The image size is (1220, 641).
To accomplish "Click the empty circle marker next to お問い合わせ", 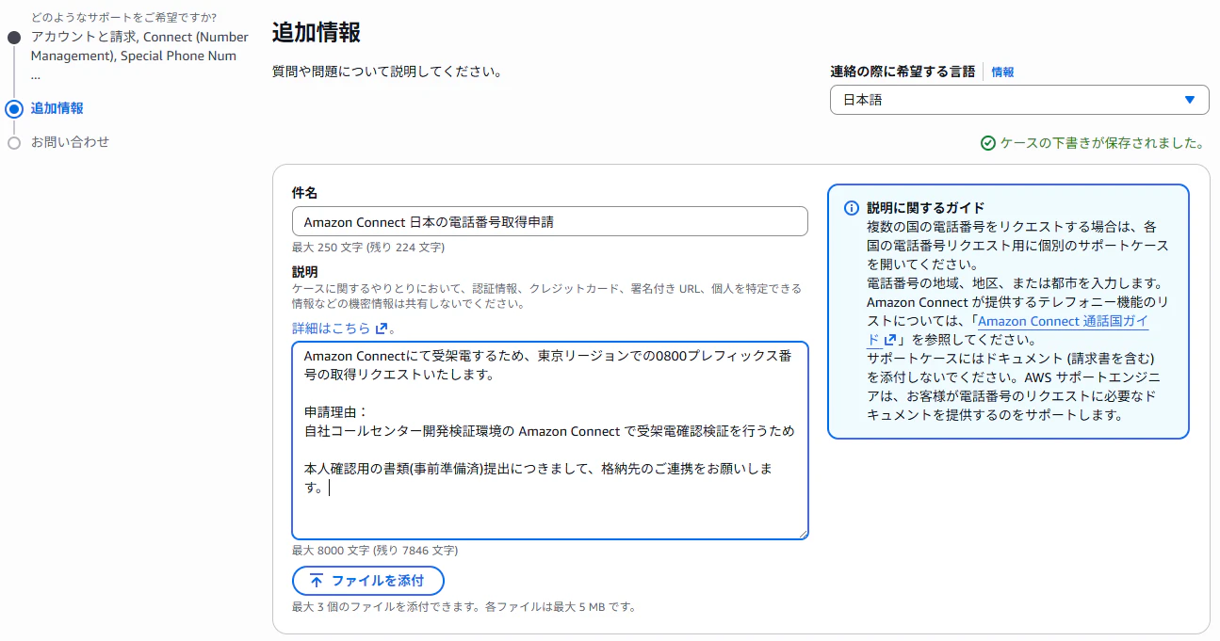I will click(14, 143).
